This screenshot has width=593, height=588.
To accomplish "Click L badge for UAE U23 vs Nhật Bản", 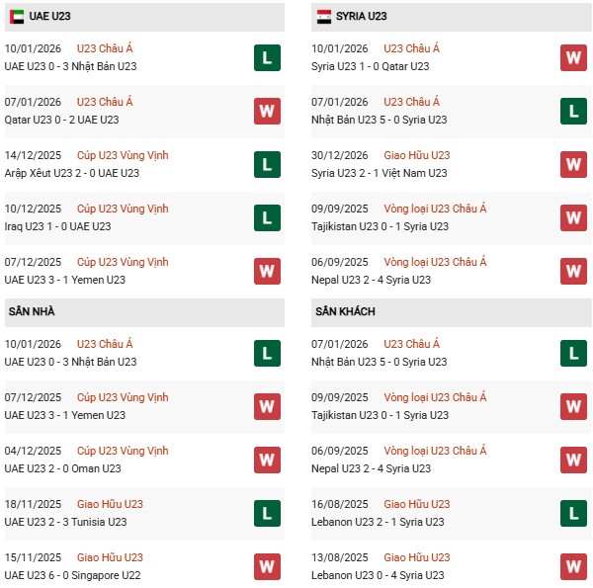I will [267, 57].
